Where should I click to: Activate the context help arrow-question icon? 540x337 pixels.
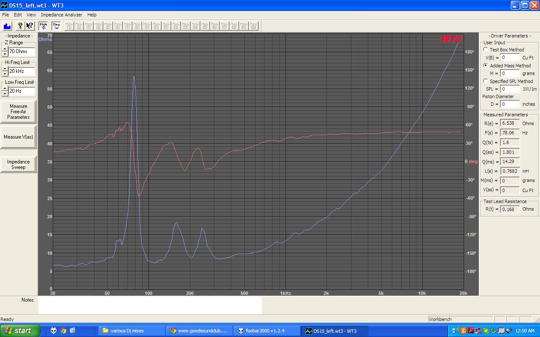coord(30,26)
